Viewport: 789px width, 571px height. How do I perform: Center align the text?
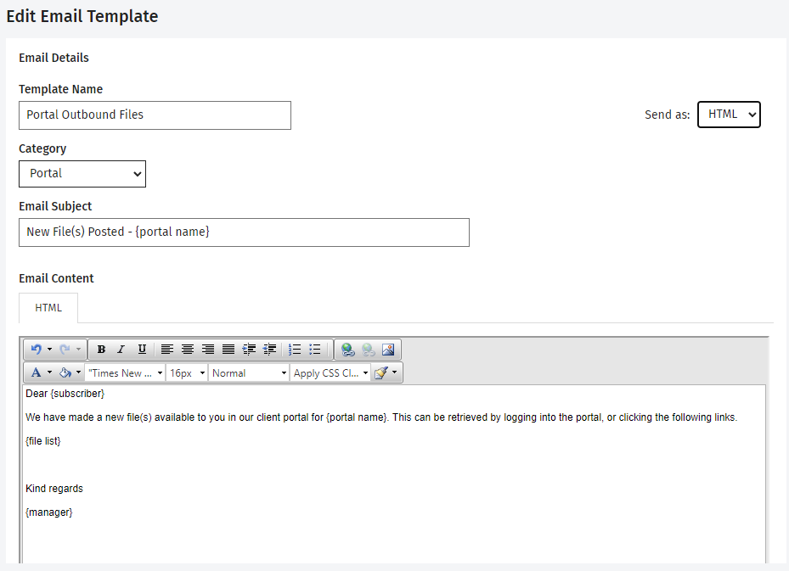(188, 350)
